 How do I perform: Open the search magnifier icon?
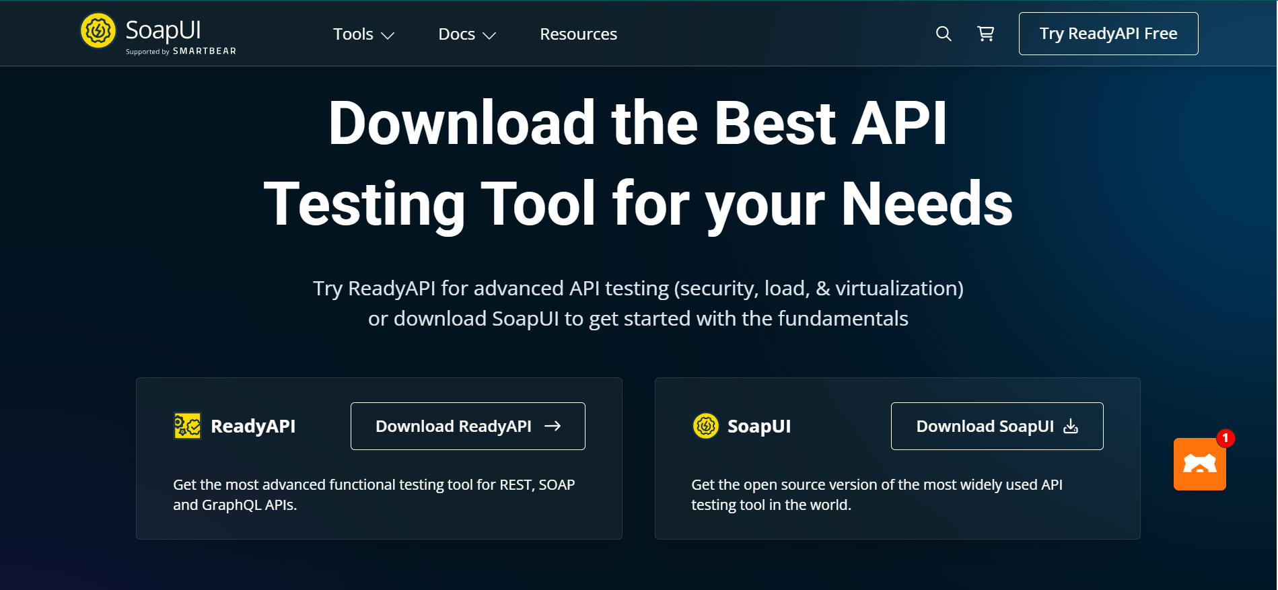click(x=944, y=34)
